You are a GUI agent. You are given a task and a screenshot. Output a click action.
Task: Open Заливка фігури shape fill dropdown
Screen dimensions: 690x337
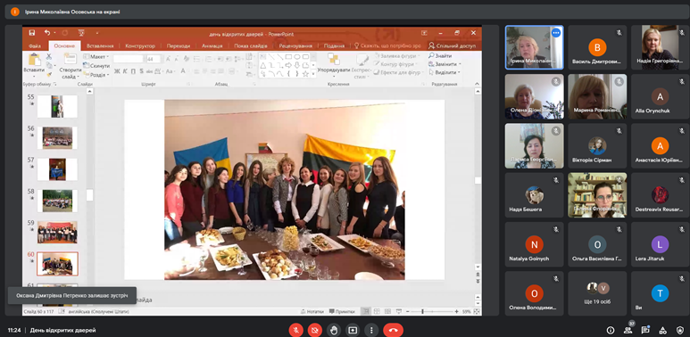(x=397, y=56)
